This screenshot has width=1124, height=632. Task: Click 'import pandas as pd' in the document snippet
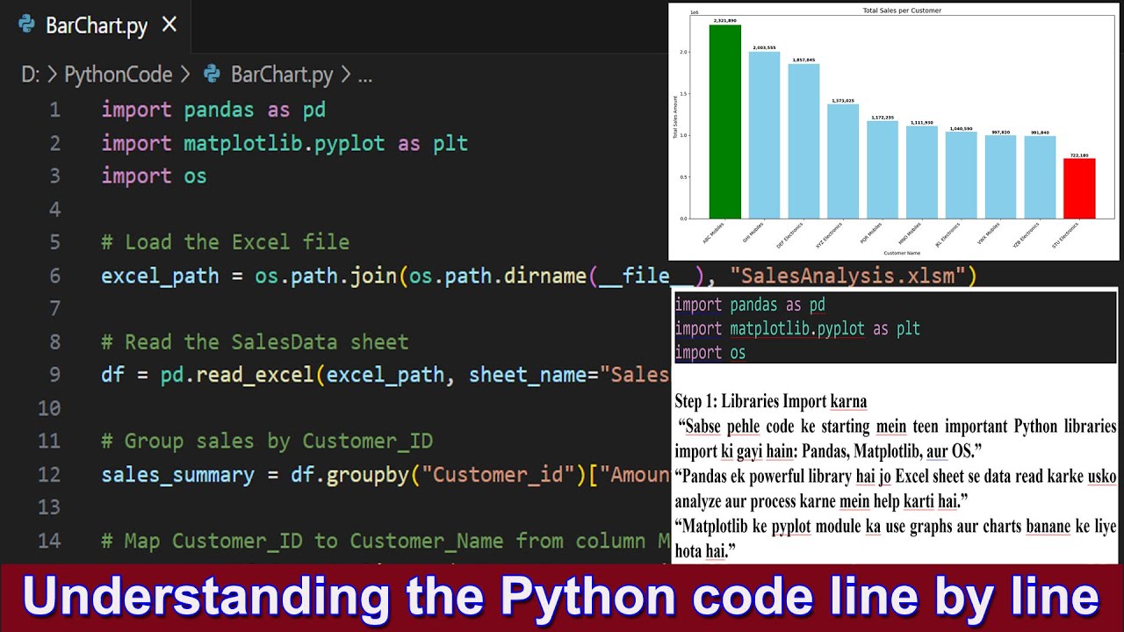(750, 305)
